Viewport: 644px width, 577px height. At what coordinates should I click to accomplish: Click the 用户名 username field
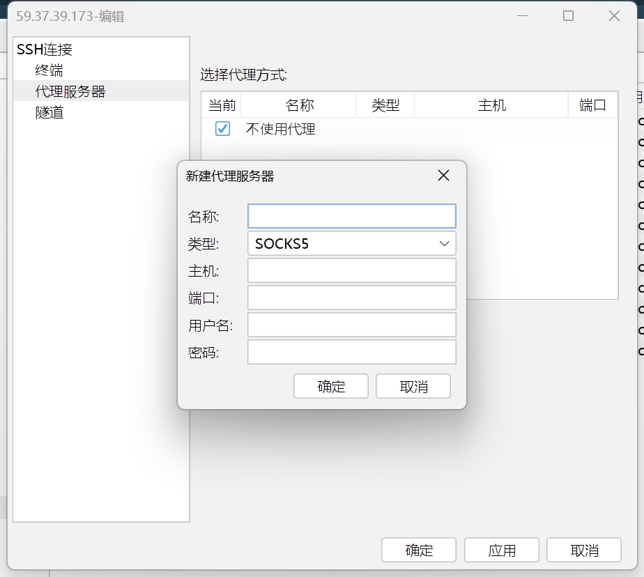coord(351,325)
